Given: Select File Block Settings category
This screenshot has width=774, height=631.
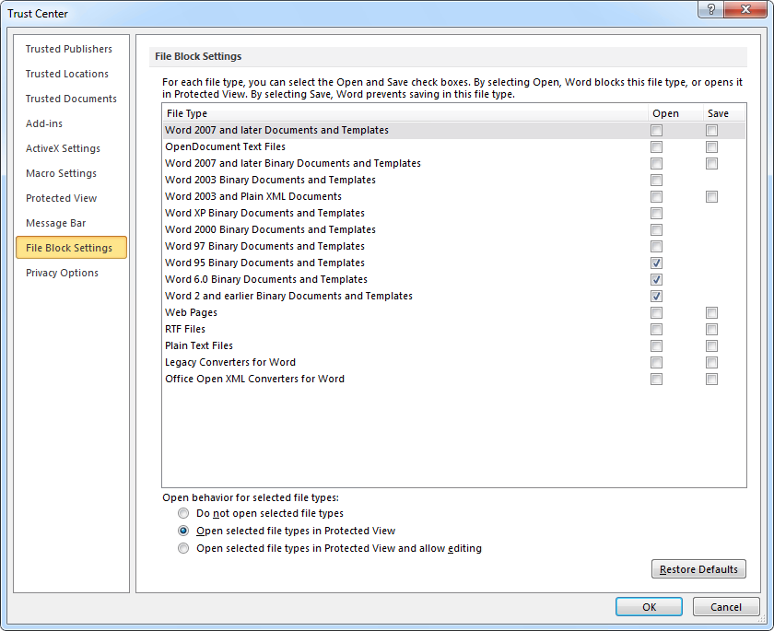Looking at the screenshot, I should pyautogui.click(x=71, y=248).
